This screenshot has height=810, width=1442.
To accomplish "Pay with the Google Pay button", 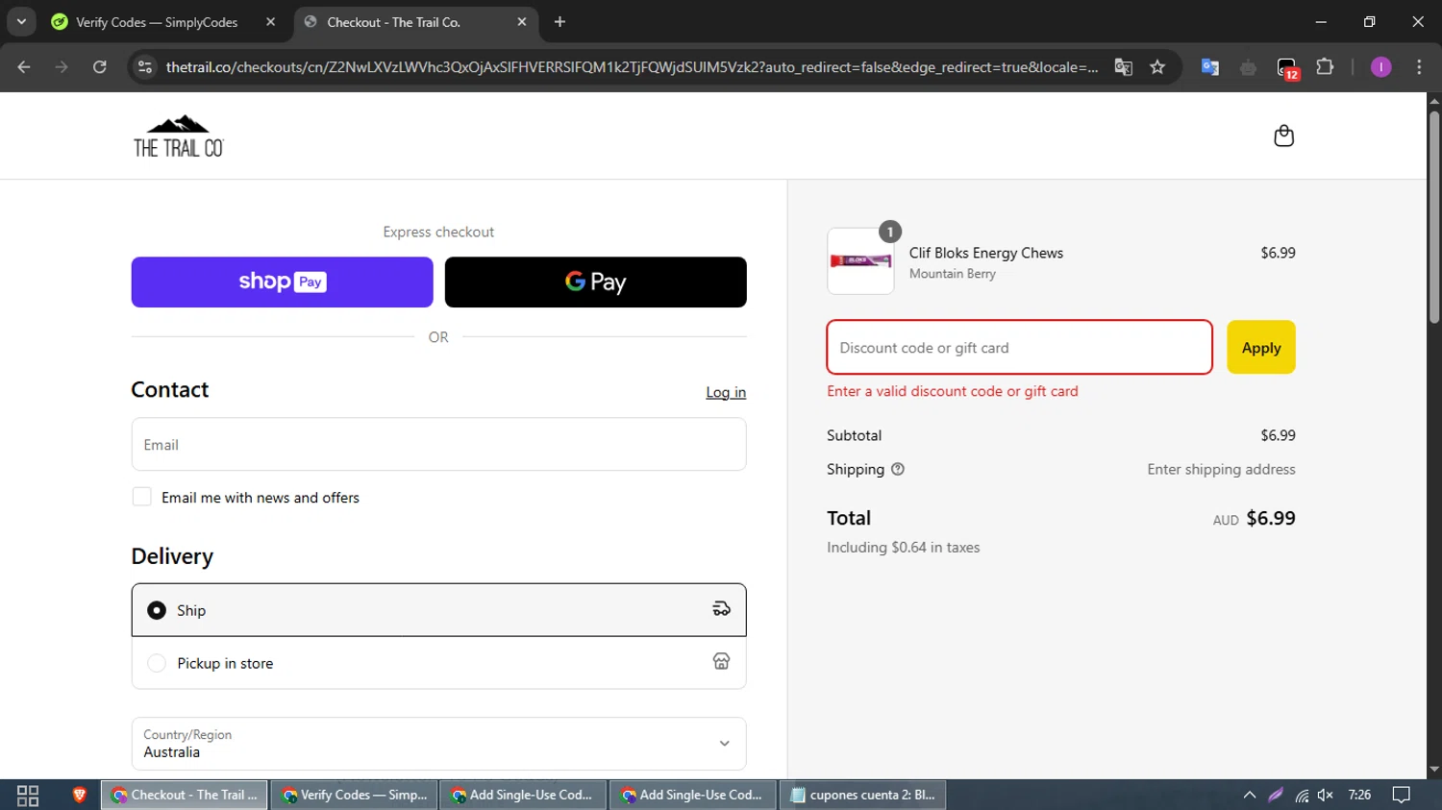I will [x=595, y=282].
